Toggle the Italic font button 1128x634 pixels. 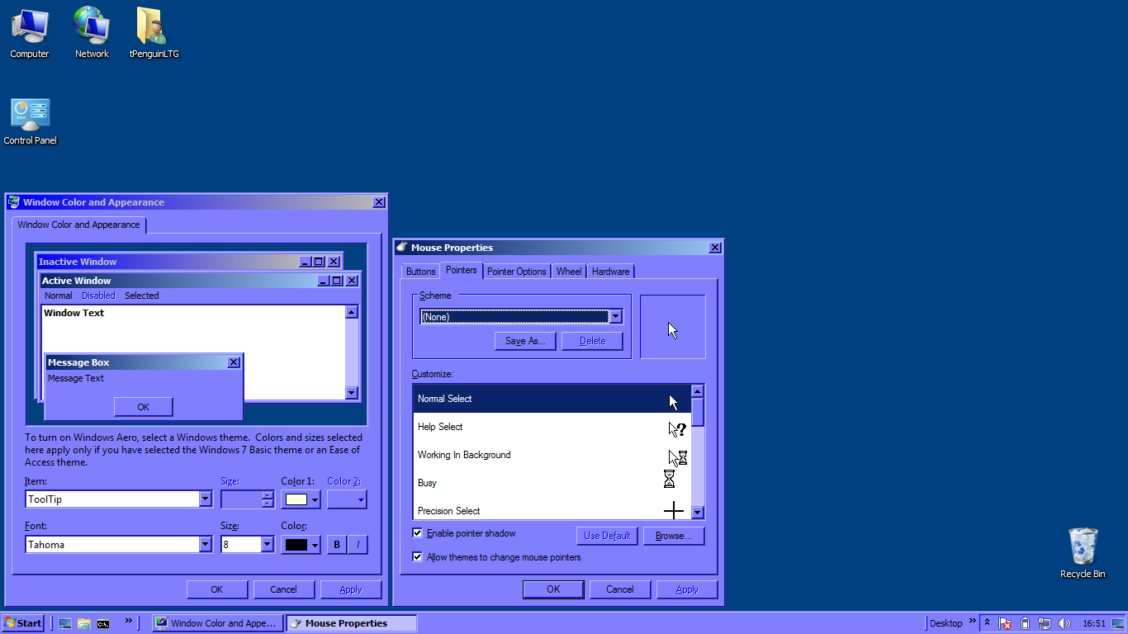click(358, 545)
